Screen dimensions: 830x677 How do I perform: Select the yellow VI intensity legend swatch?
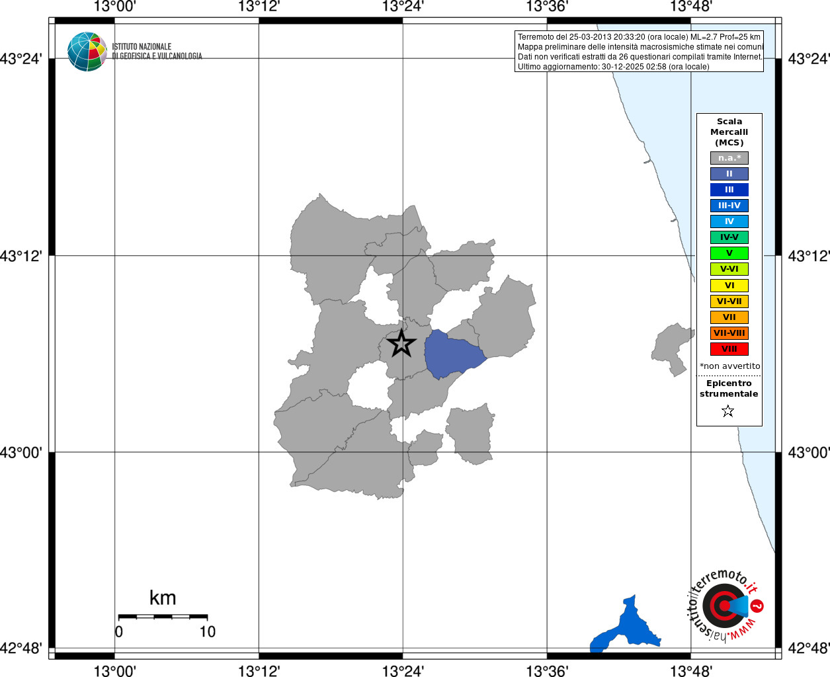tap(729, 286)
